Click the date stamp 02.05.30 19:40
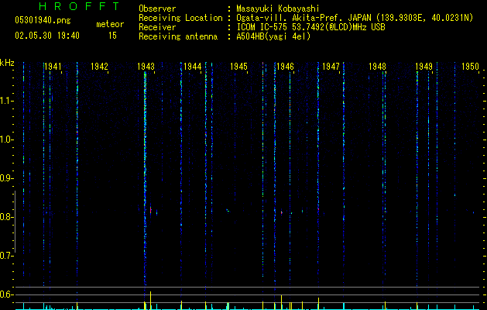 pyautogui.click(x=47, y=36)
